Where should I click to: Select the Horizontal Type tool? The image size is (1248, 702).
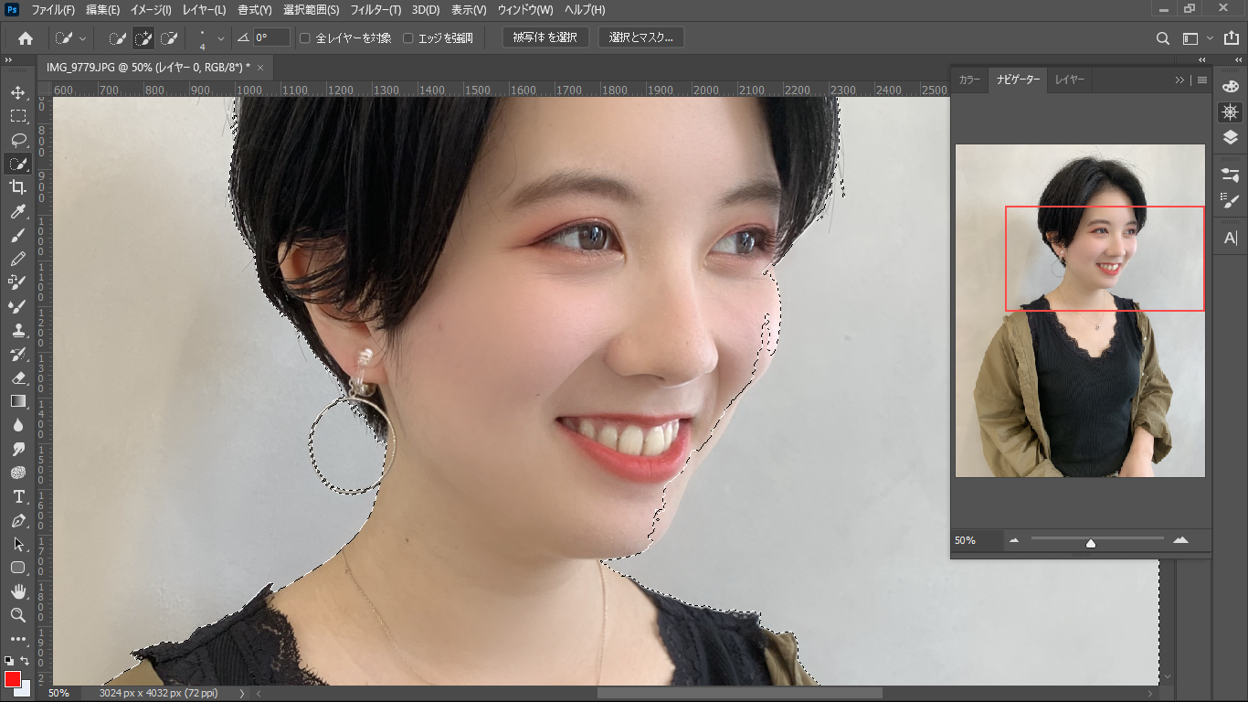17,496
